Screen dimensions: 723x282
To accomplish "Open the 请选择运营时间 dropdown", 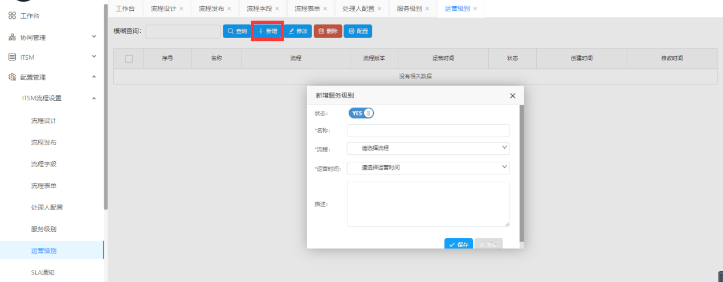I will click(428, 167).
